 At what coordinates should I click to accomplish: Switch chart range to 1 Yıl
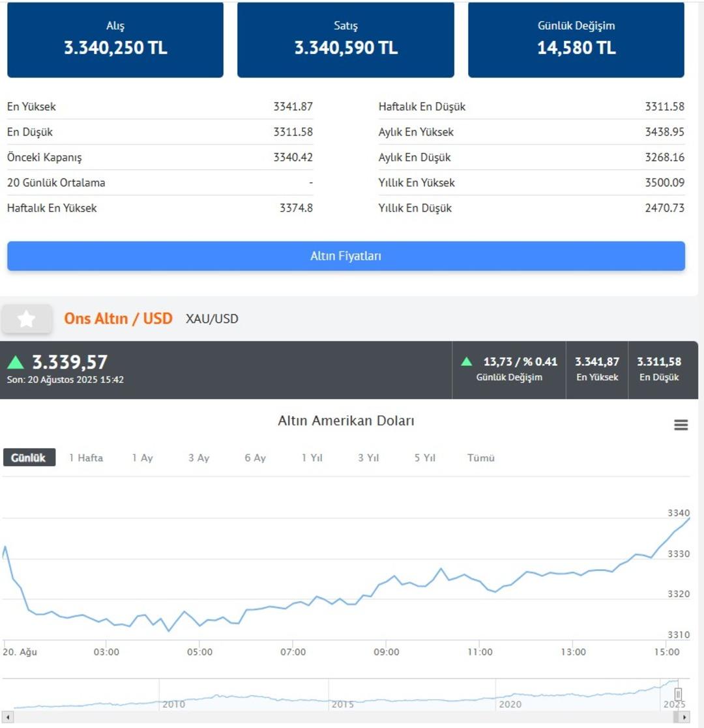point(312,458)
